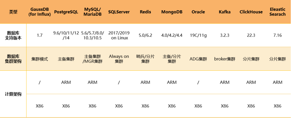Viewport: 291px width, 118px height.
Task: Click the 数据库支持版本 row label
Action: (x=13, y=35)
